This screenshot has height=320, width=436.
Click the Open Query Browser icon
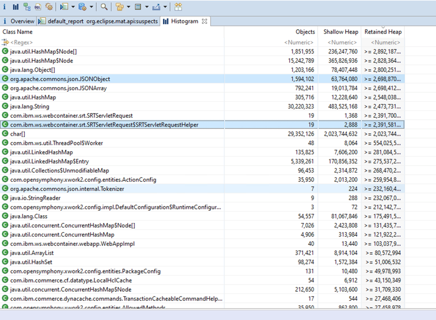[82, 7]
